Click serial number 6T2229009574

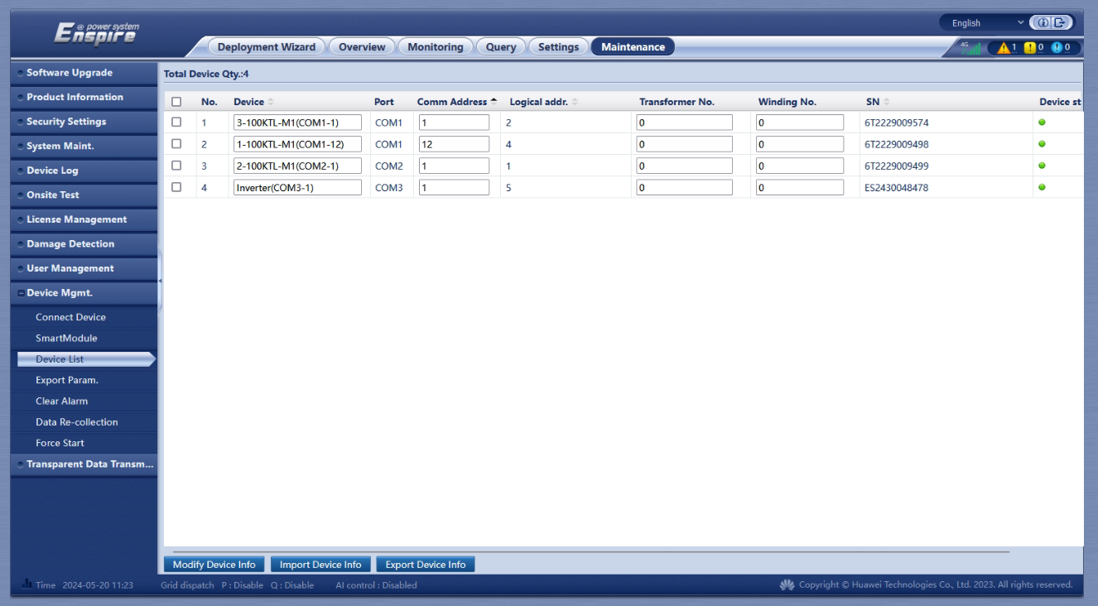tap(897, 123)
